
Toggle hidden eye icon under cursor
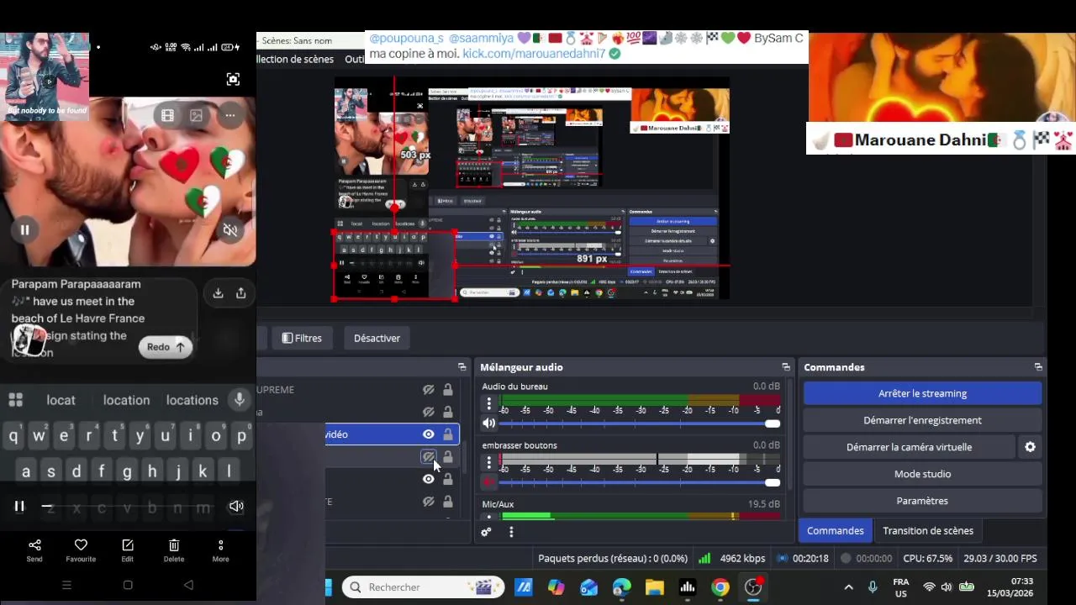coord(428,457)
